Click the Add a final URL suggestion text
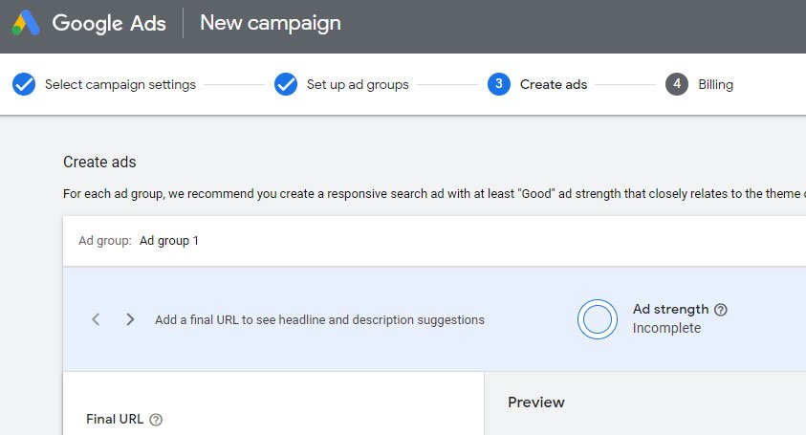Viewport: 806px width, 435px height. (x=319, y=320)
